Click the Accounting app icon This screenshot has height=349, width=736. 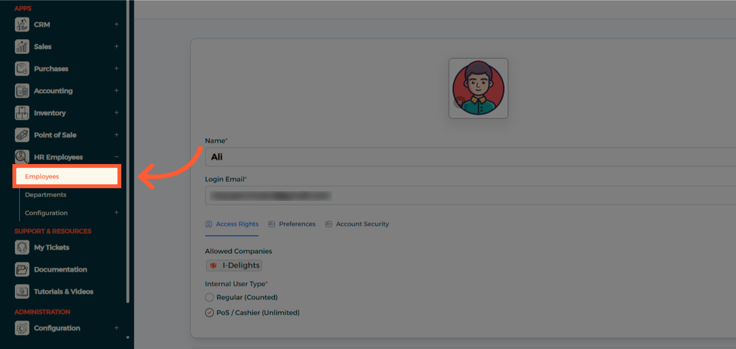click(x=22, y=91)
